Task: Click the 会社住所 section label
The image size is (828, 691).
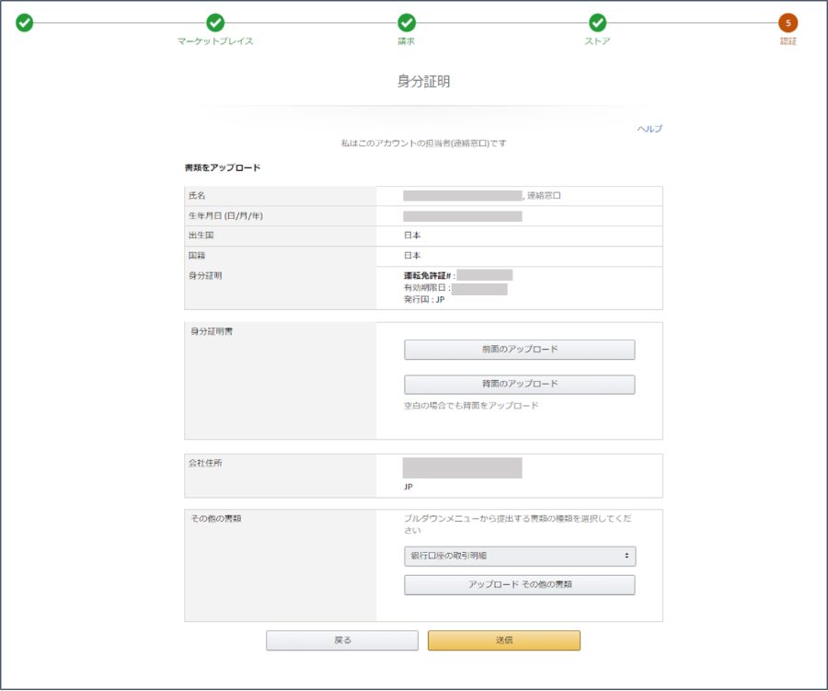Action: pyautogui.click(x=205, y=463)
